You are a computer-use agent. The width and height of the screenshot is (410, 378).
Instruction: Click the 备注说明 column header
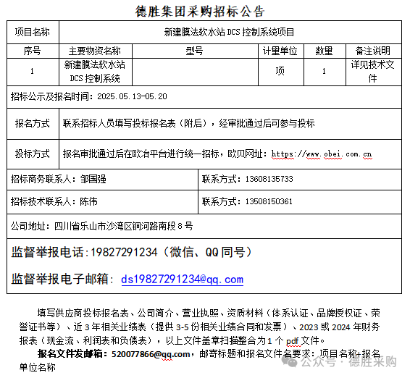click(x=373, y=51)
